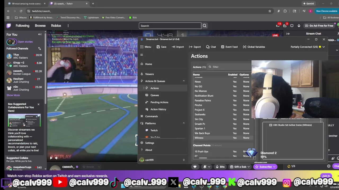The height and width of the screenshot is (190, 339).
Task: Open Browse tab on Twitch
Action: click(x=40, y=26)
